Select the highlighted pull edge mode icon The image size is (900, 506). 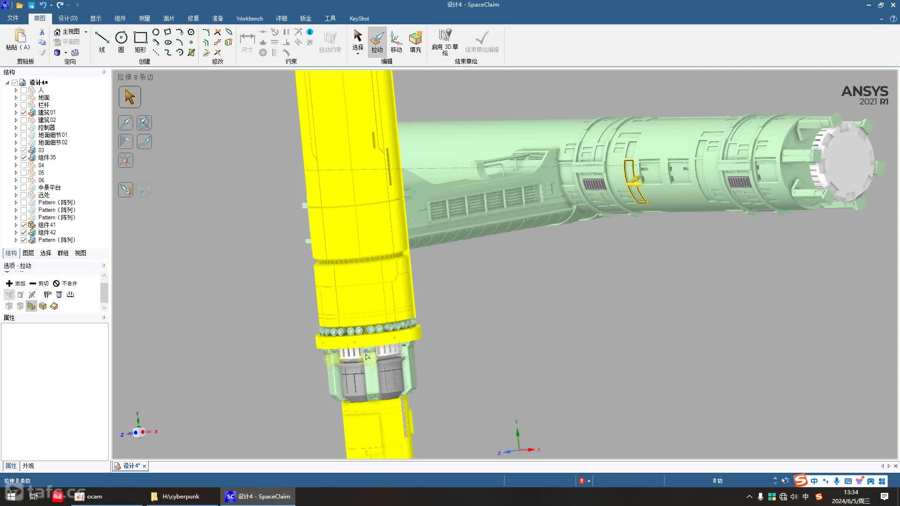tap(31, 306)
